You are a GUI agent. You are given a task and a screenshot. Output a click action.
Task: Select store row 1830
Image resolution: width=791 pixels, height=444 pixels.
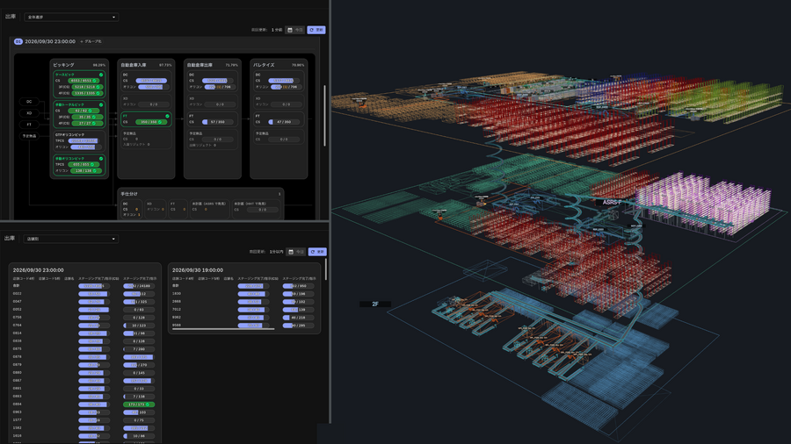244,293
